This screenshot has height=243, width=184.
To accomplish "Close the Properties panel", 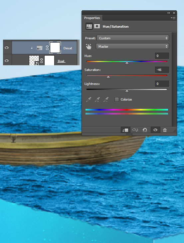I will (x=174, y=13).
